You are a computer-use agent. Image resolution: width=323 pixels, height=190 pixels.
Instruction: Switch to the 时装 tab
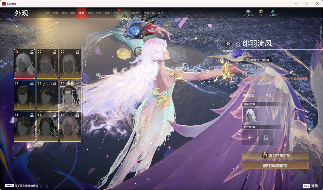coord(56,13)
